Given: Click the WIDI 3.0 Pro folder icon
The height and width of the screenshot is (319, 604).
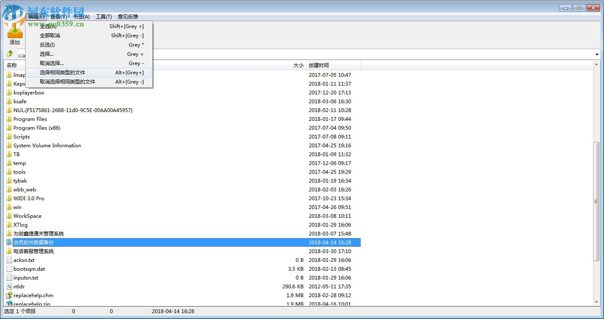Looking at the screenshot, I should point(9,198).
